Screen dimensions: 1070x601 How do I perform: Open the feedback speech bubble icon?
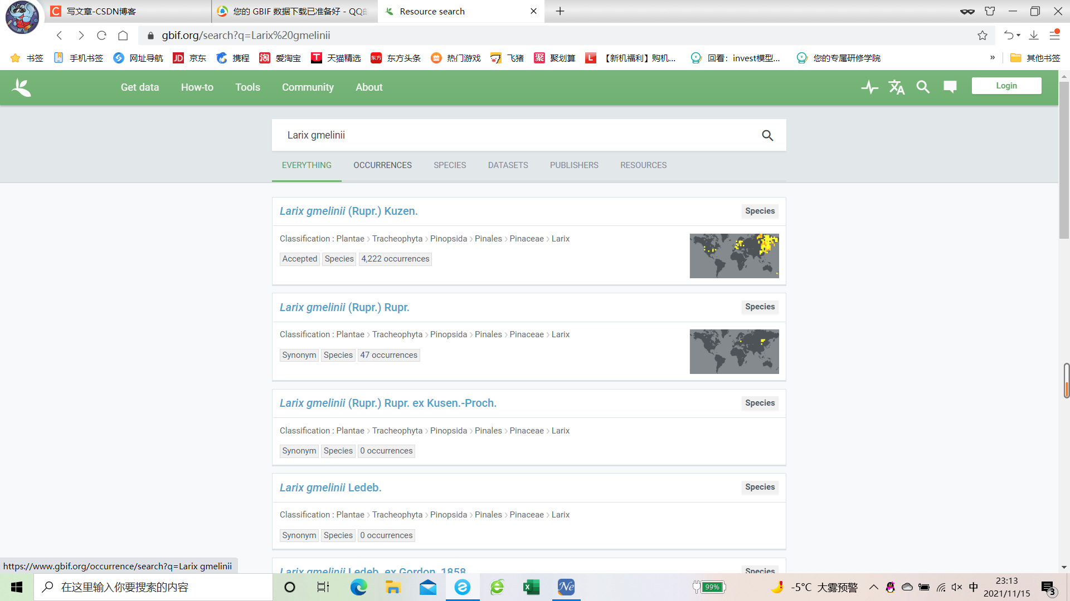coord(950,87)
